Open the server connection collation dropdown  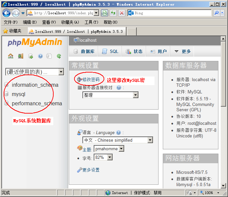tap(135, 95)
